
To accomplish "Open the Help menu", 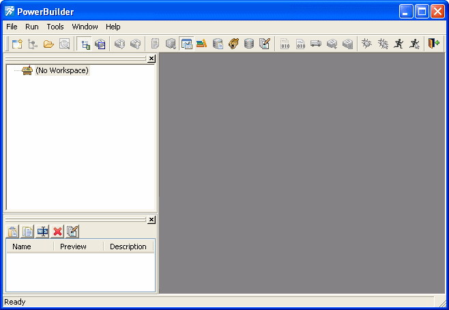I will 113,27.
